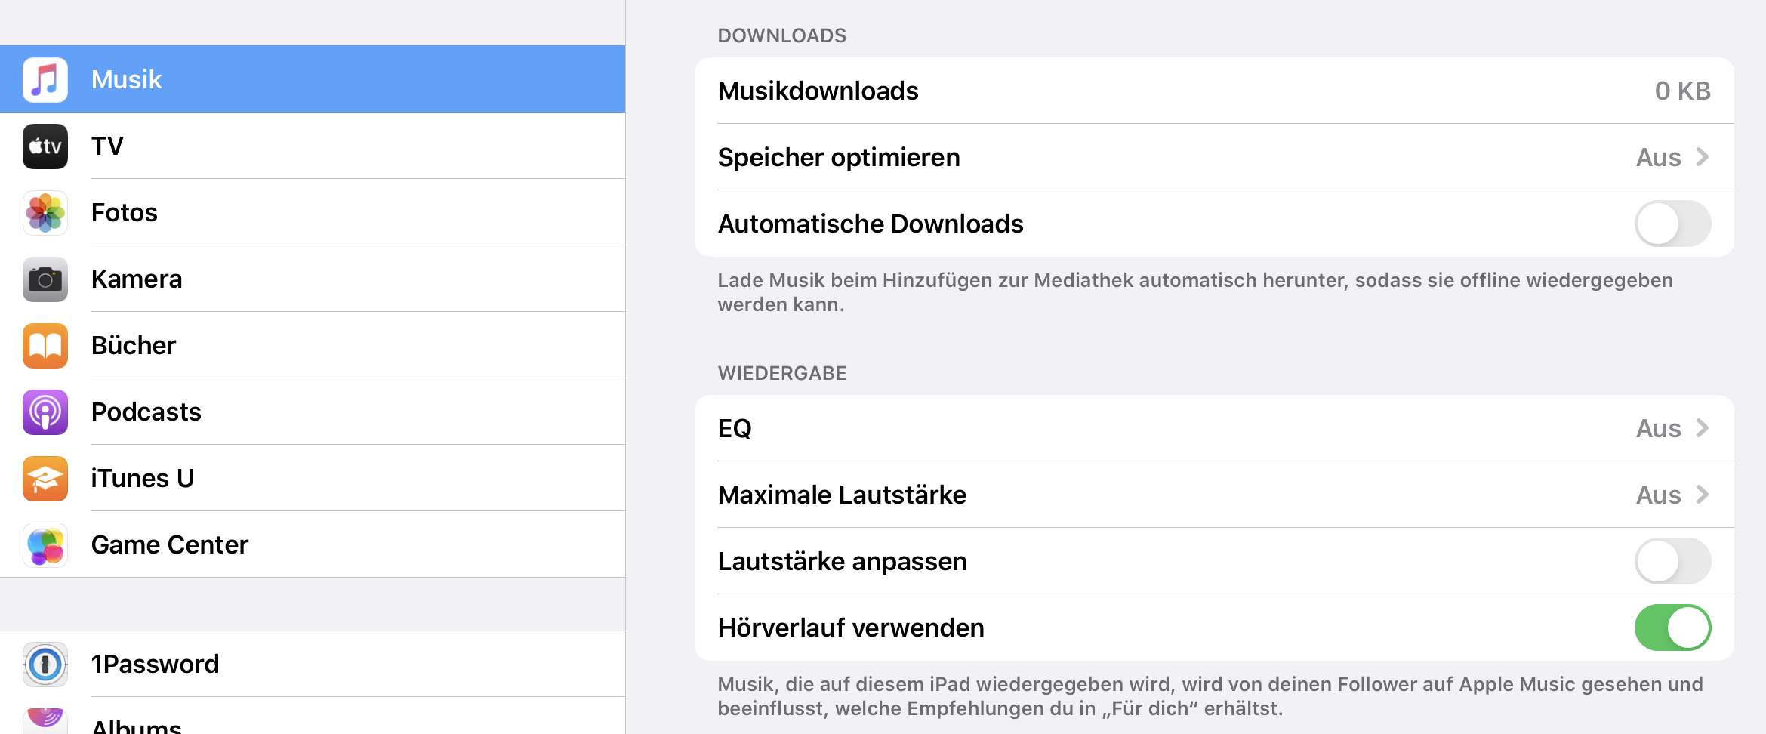1766x734 pixels.
Task: Click the orange Bücher icon
Action: pos(45,346)
